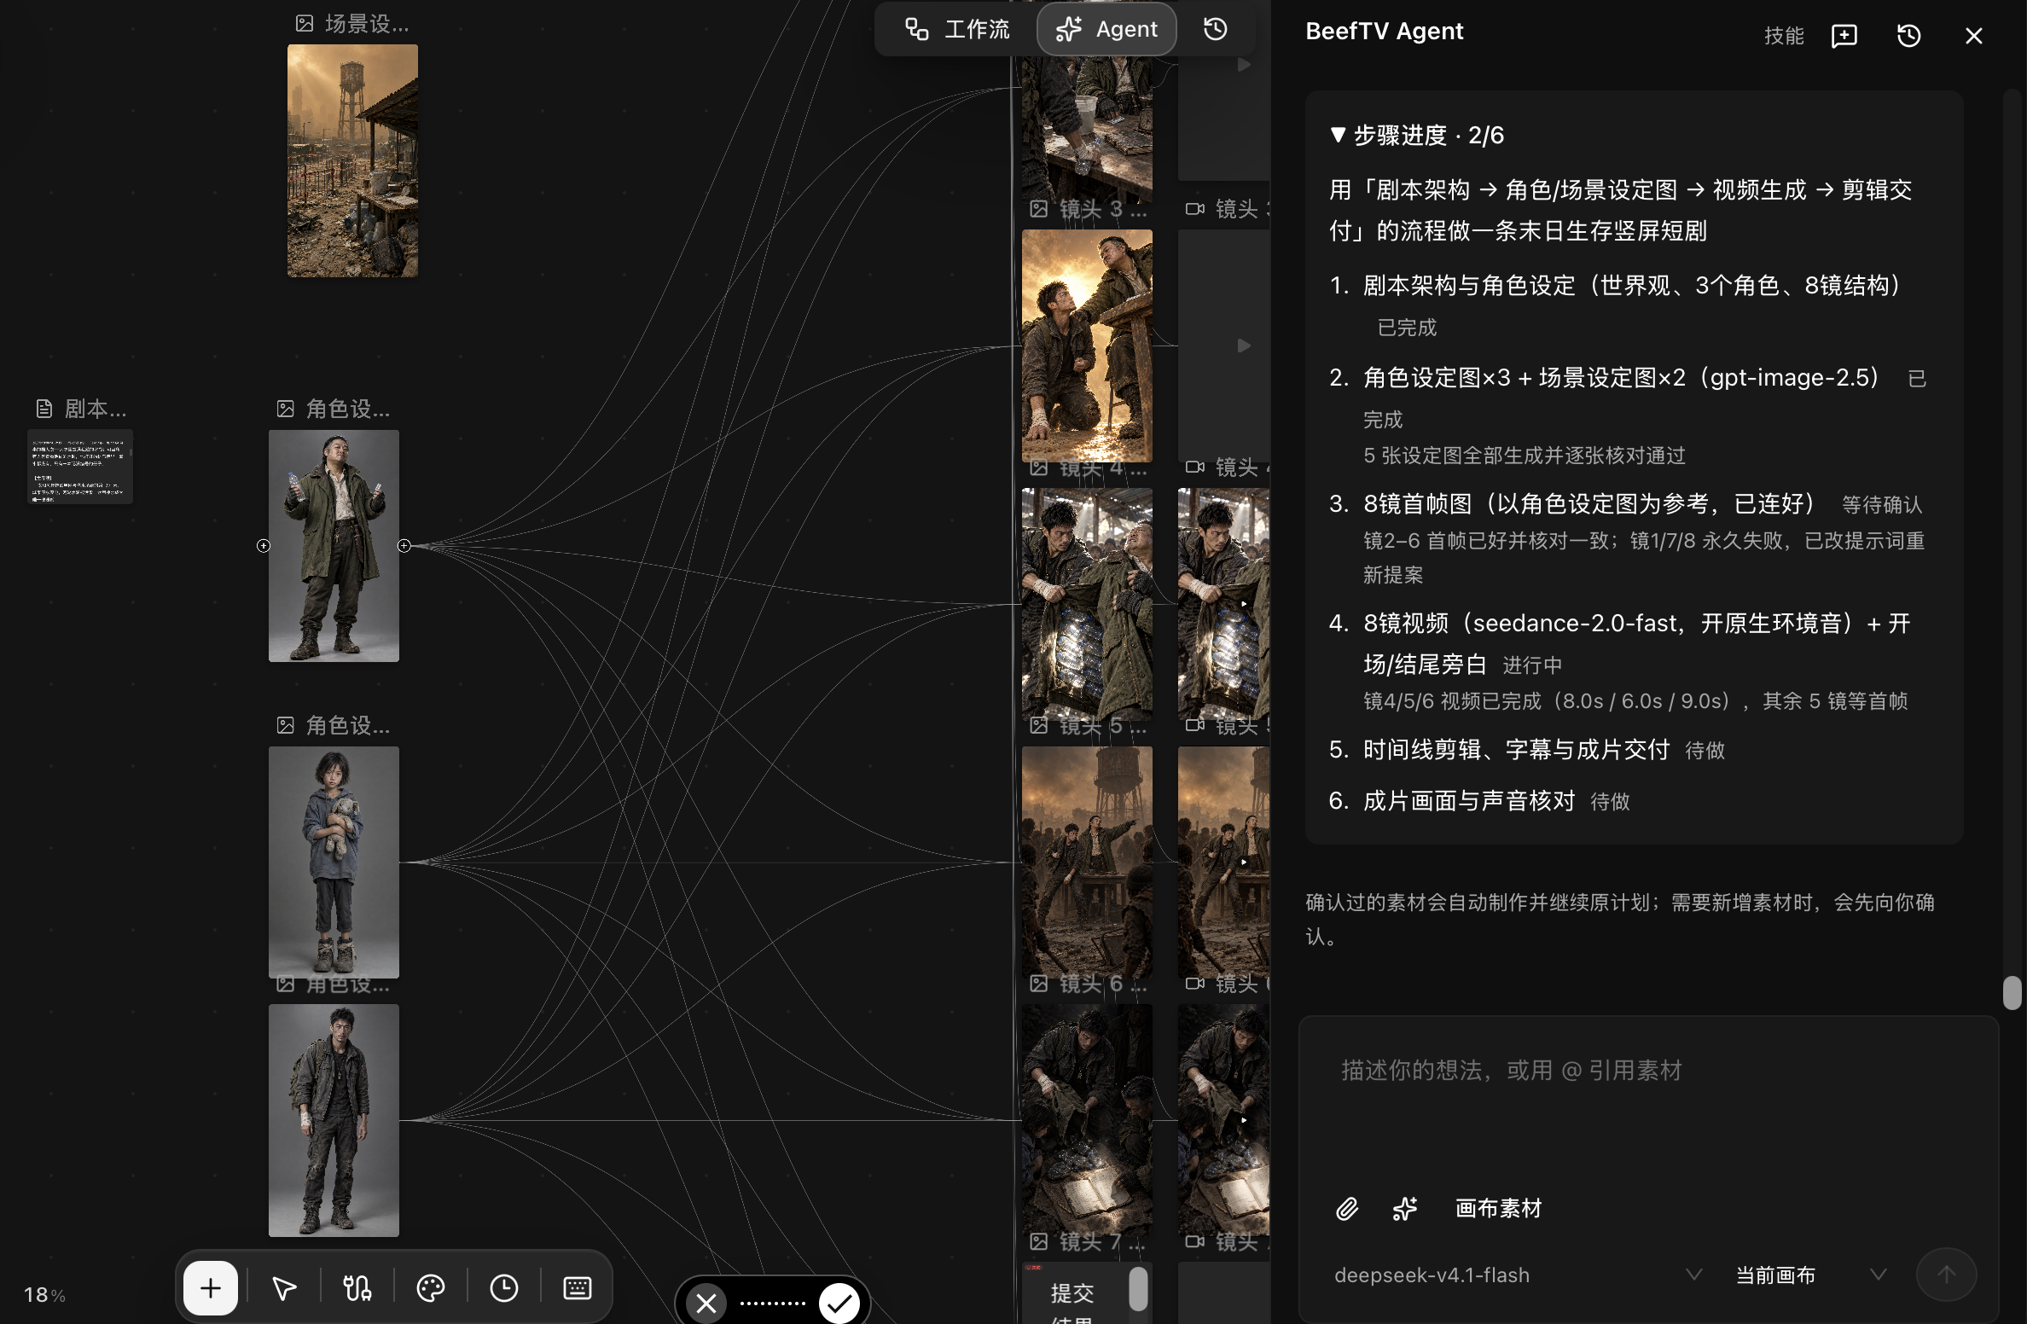2027x1324 pixels.
Task: Click the add node plus button
Action: (x=211, y=1287)
